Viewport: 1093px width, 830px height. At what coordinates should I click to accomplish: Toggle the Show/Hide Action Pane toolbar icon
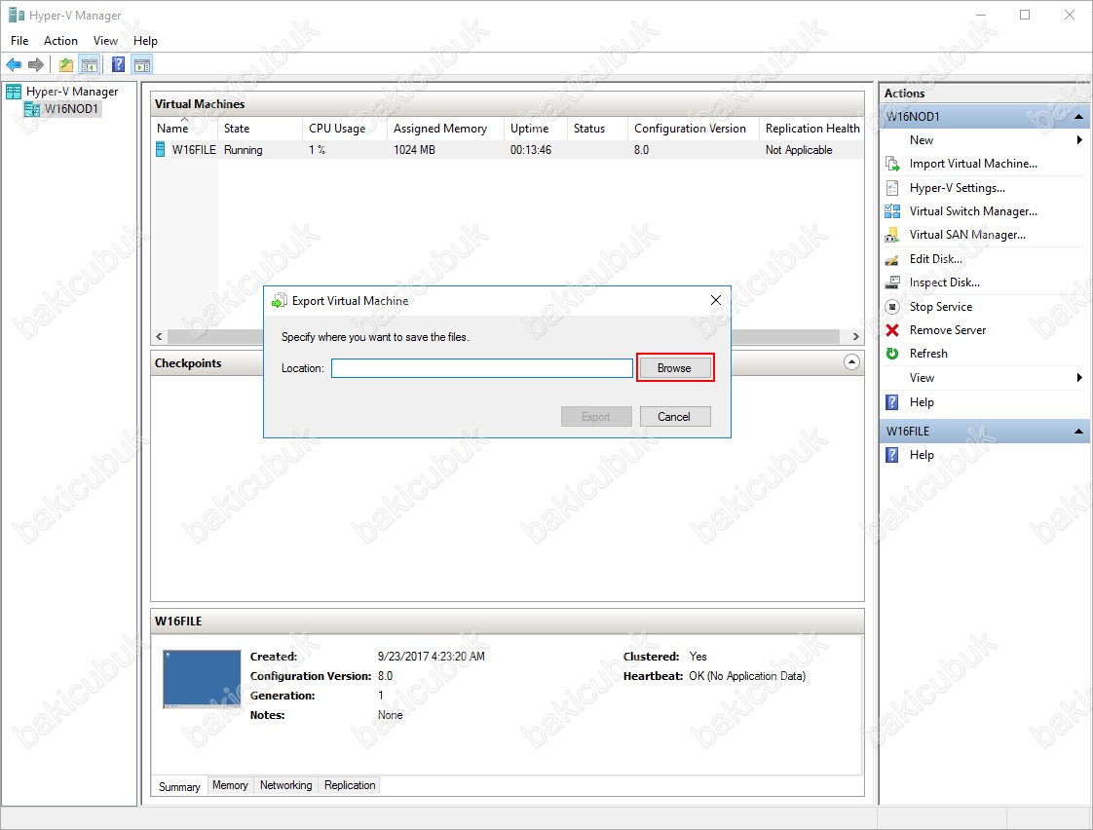click(142, 65)
